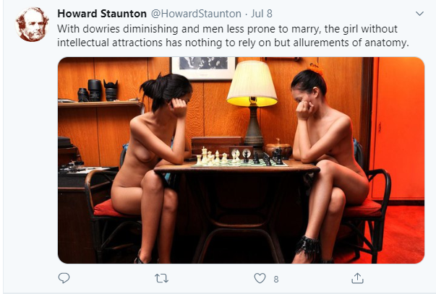Image resolution: width=436 pixels, height=294 pixels.
Task: Open the @HowardStaunton handle link
Action: click(x=196, y=13)
